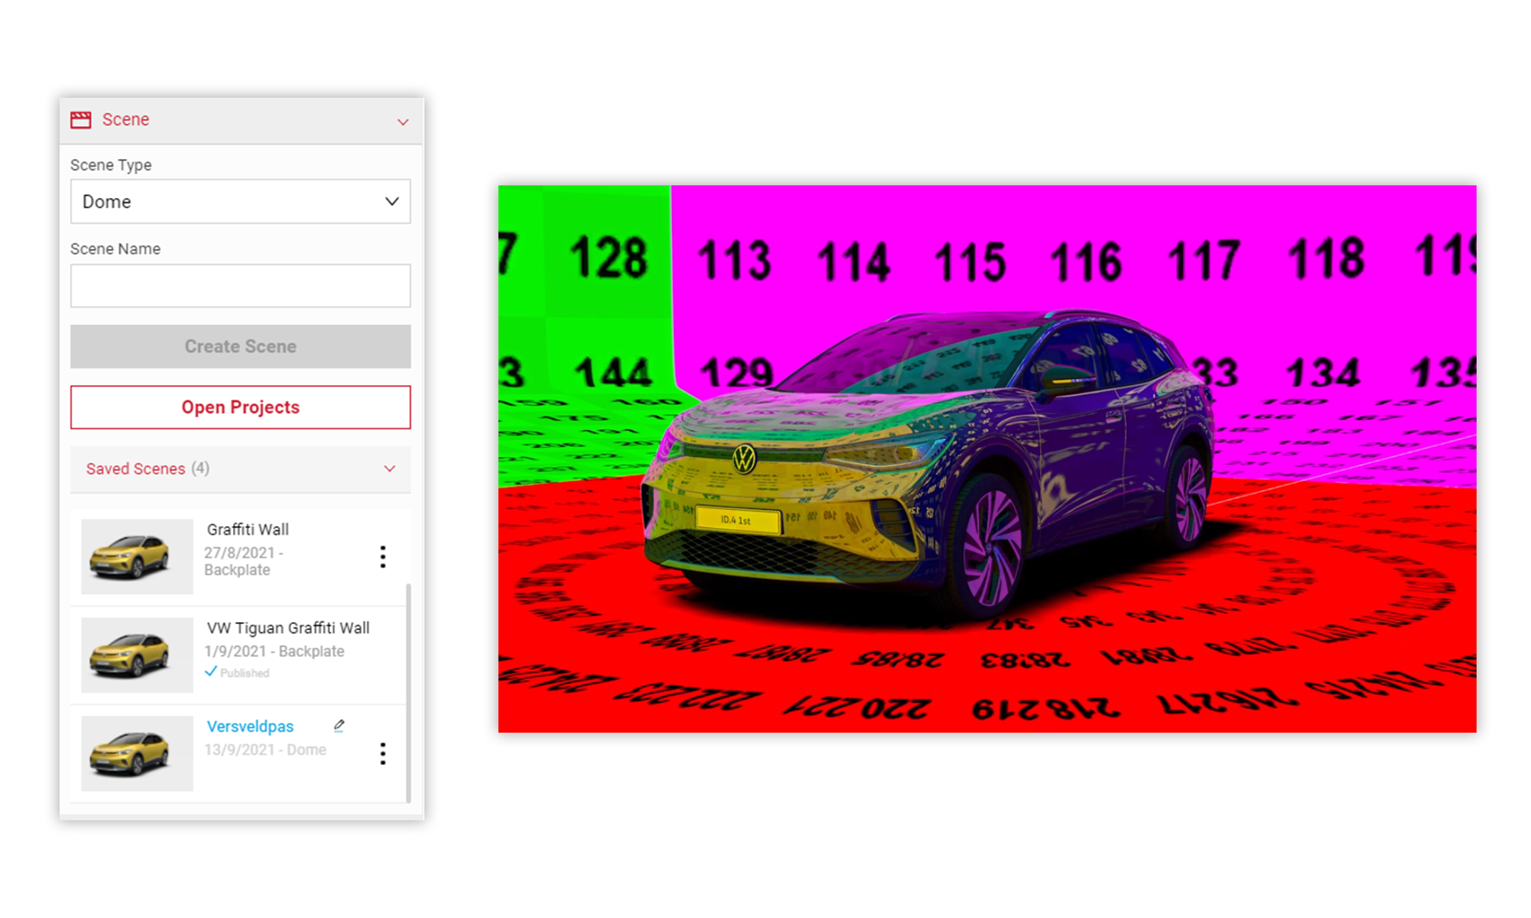This screenshot has width=1531, height=918.
Task: Click the Scene panel title text
Action: pyautogui.click(x=126, y=120)
